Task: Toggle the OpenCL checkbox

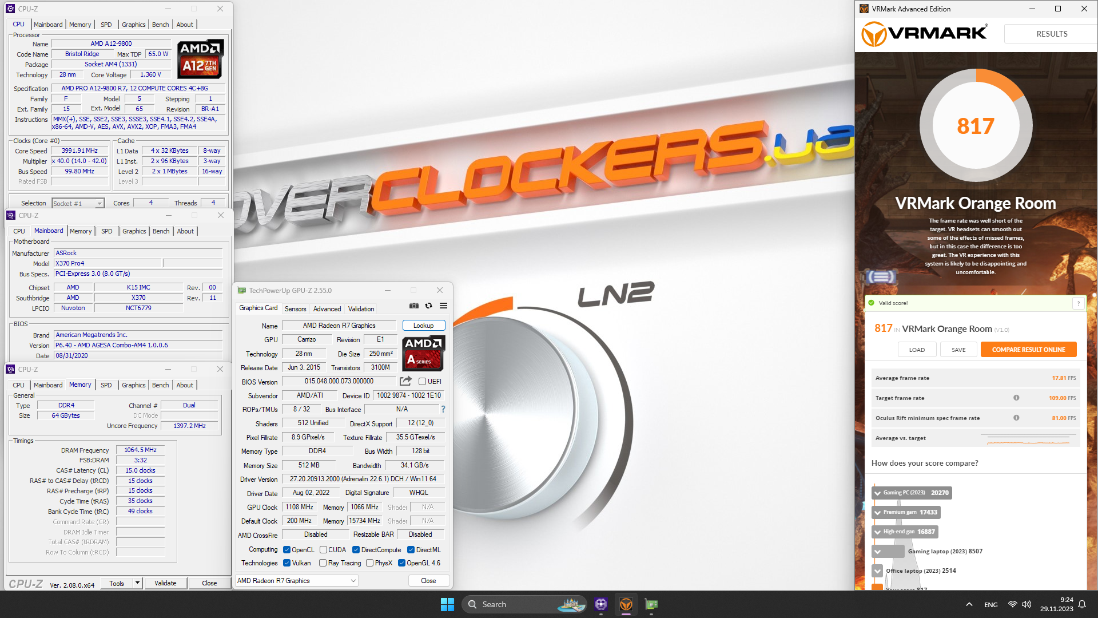Action: click(287, 550)
